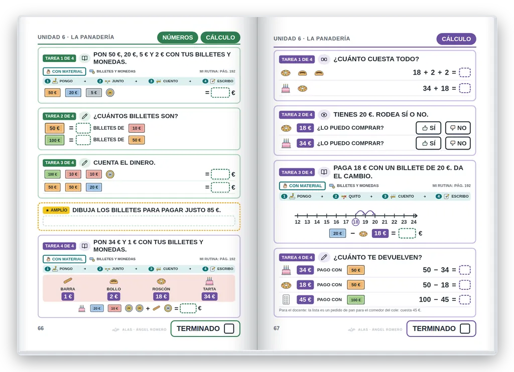Image resolution: width=514 pixels, height=372 pixels.
Task: Select the roscón icon before "18 €" in the subtraction
Action: point(363,234)
